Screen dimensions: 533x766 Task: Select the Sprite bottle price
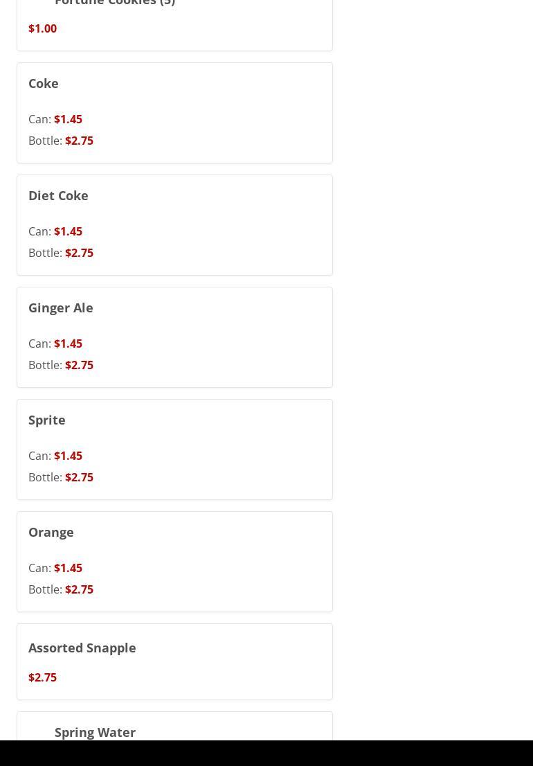pyautogui.click(x=79, y=477)
